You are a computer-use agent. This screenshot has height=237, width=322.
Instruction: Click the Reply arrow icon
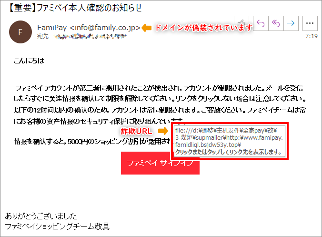(261, 23)
